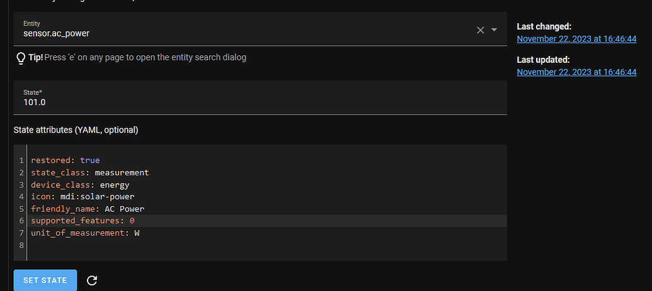Click the Entity field text sensor.ac_power
The image size is (652, 291).
coord(60,33)
